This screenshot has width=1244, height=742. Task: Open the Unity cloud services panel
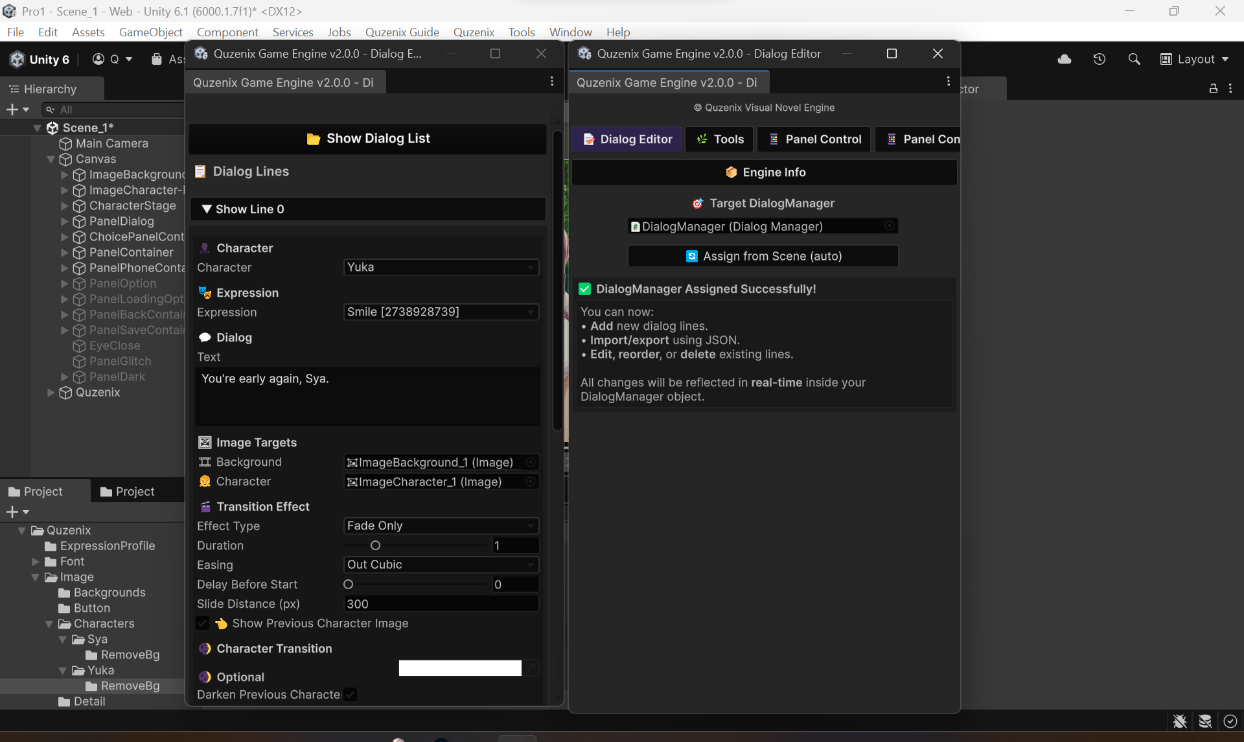pos(1065,59)
